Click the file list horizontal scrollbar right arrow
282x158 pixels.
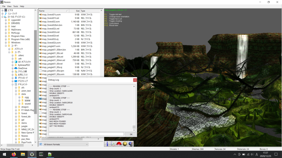click(98, 139)
